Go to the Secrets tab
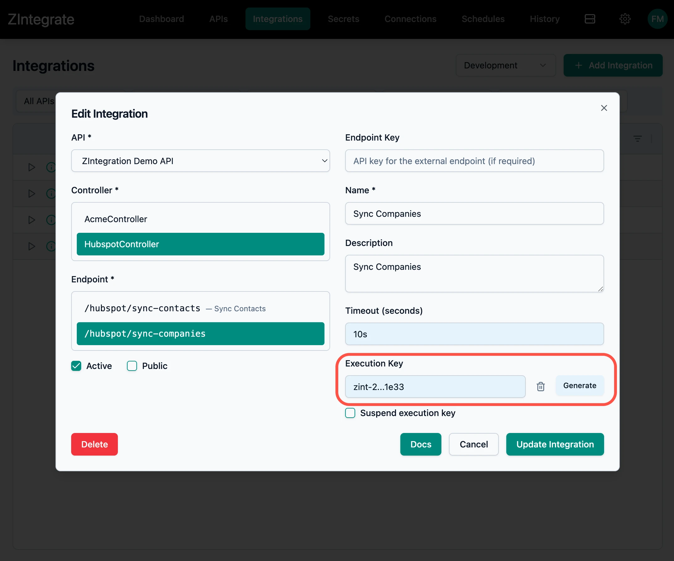The width and height of the screenshot is (674, 561). coord(343,19)
